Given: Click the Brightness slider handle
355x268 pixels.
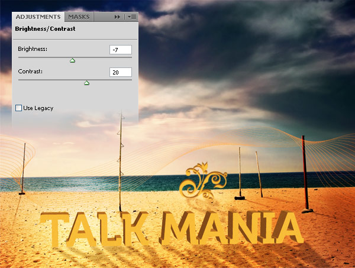Looking at the screenshot, I should coord(72,60).
